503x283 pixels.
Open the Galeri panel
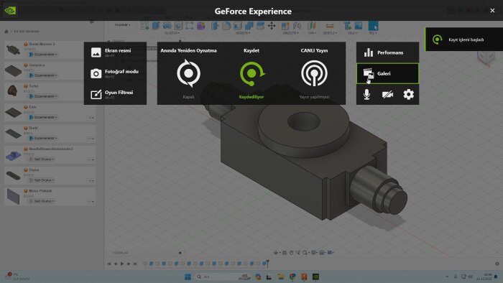[387, 73]
